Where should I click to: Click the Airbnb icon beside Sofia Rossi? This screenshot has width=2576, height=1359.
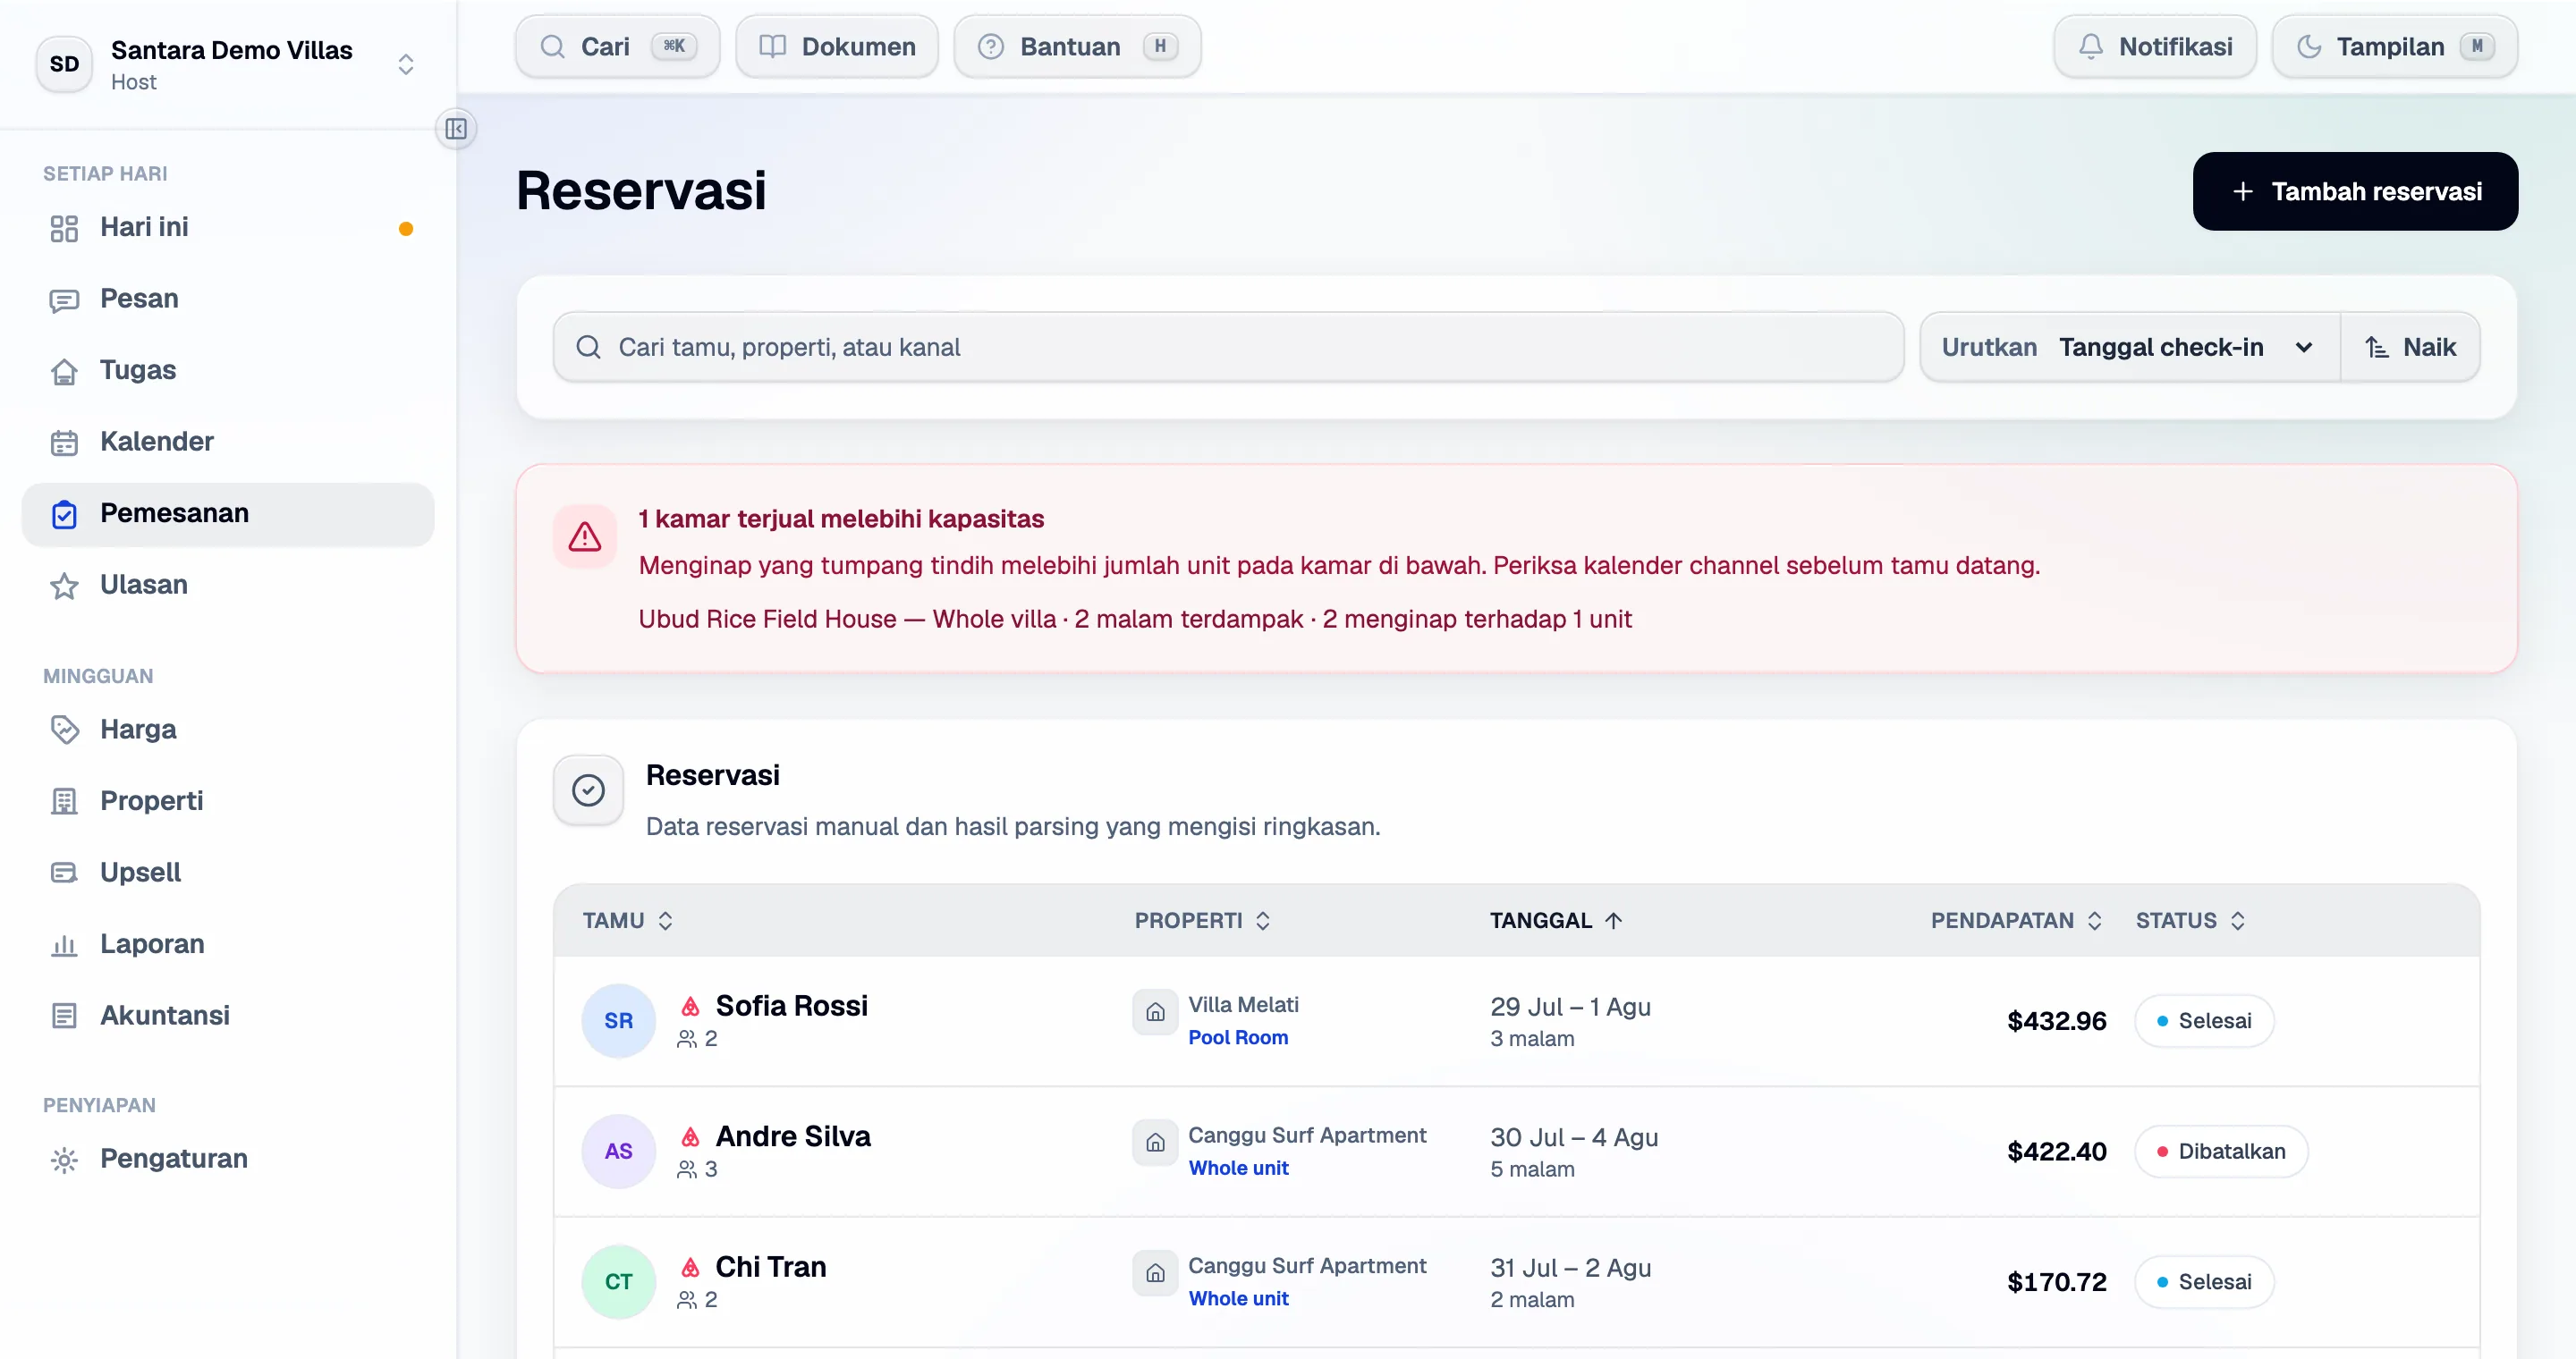[690, 1005]
